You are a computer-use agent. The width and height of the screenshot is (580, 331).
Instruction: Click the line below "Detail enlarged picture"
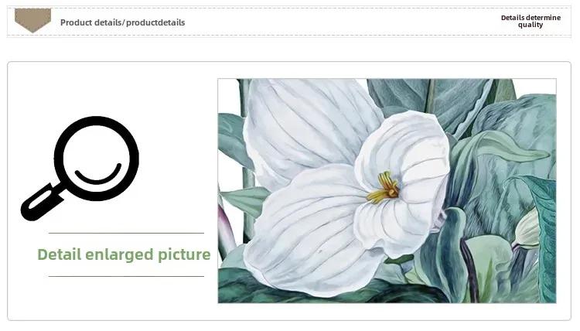click(x=126, y=276)
